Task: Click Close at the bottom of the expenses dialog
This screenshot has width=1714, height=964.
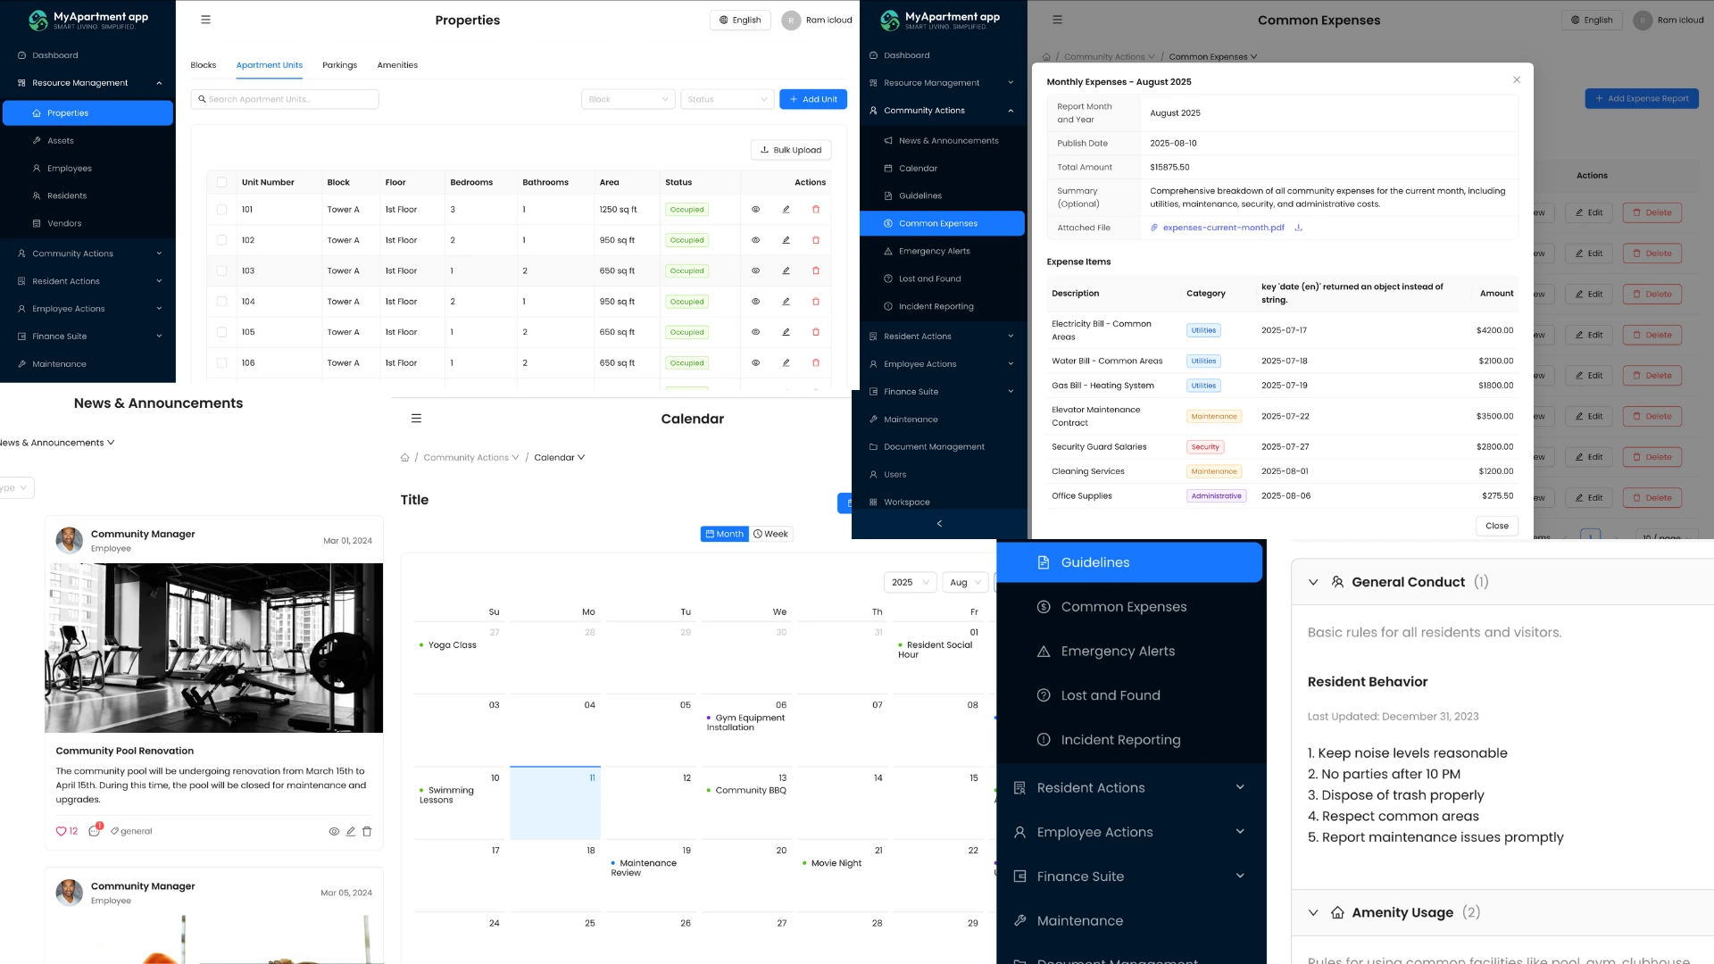Action: pos(1497,526)
